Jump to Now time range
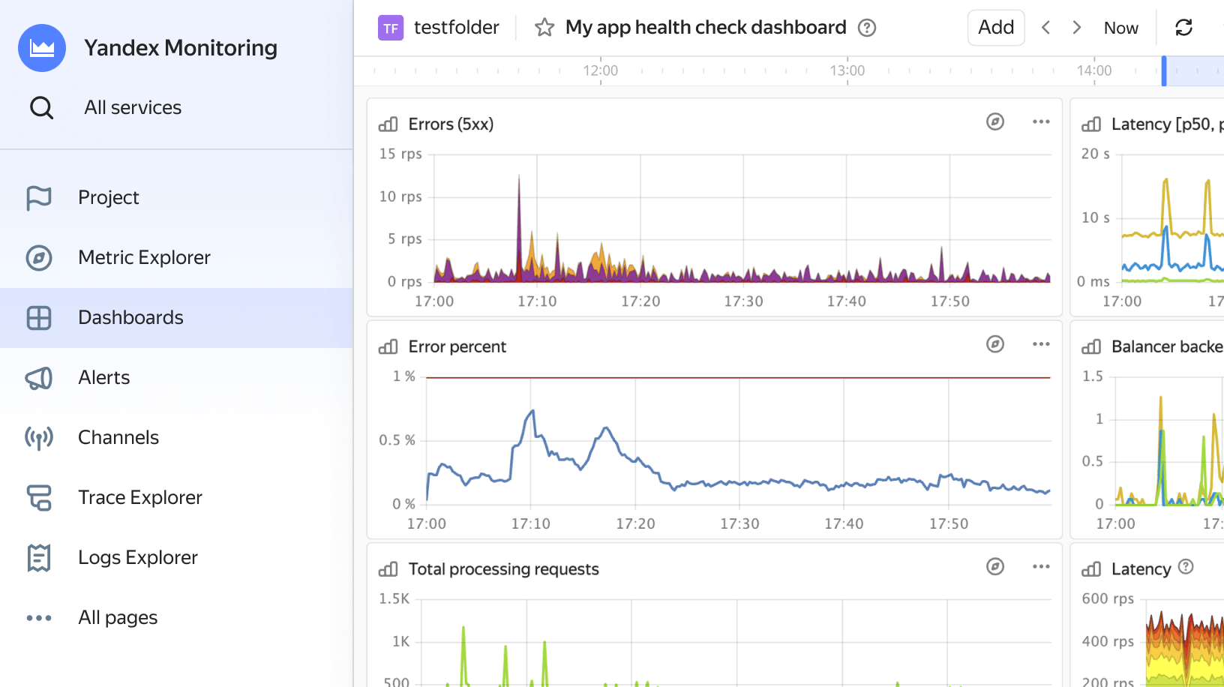 1120,28
